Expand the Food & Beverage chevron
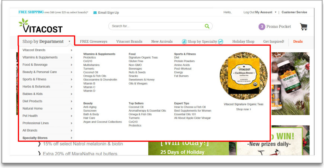 (71, 65)
